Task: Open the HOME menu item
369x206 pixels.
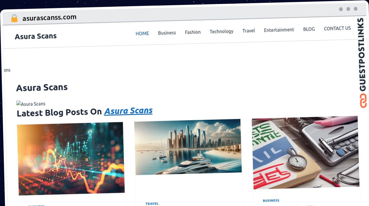Action: (142, 33)
